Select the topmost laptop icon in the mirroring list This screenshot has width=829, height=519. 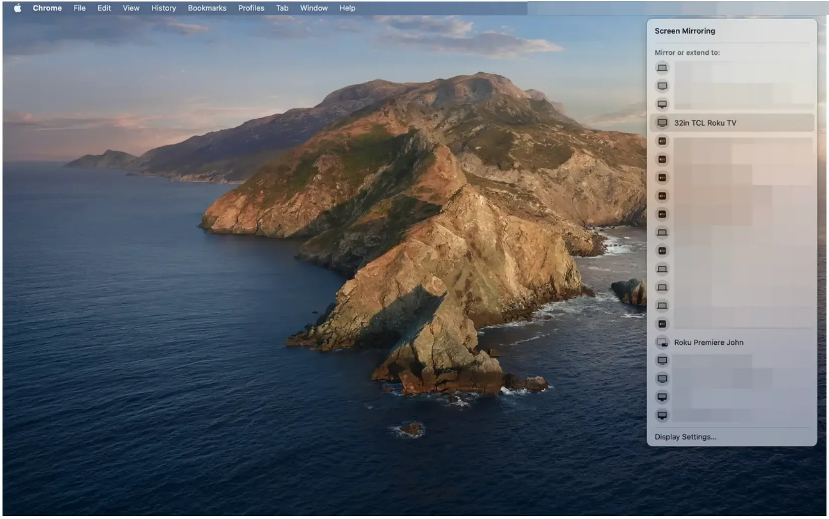(x=662, y=68)
